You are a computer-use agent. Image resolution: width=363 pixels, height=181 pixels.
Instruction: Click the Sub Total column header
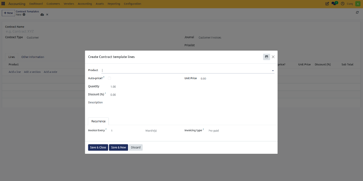tap(347, 64)
